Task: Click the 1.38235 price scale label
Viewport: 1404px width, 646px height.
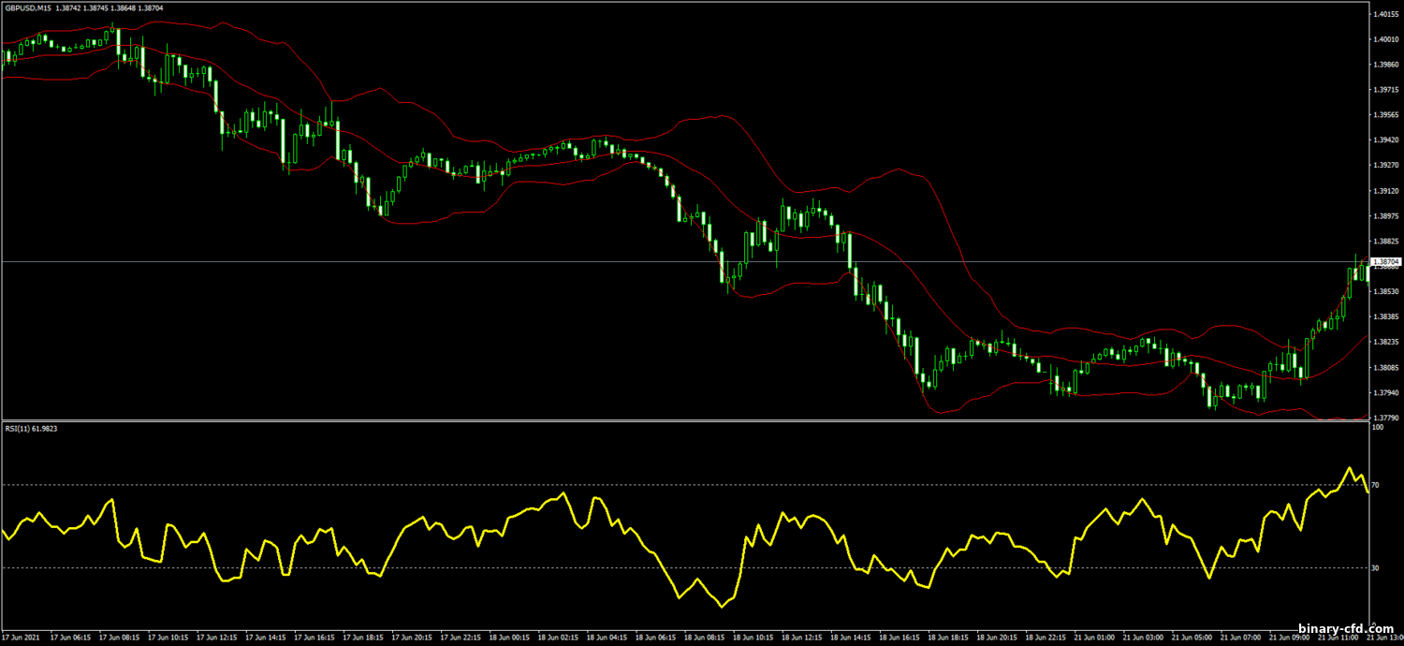Action: coord(1385,343)
